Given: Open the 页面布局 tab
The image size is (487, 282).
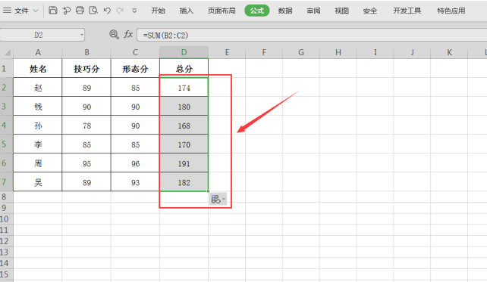Looking at the screenshot, I should click(222, 11).
